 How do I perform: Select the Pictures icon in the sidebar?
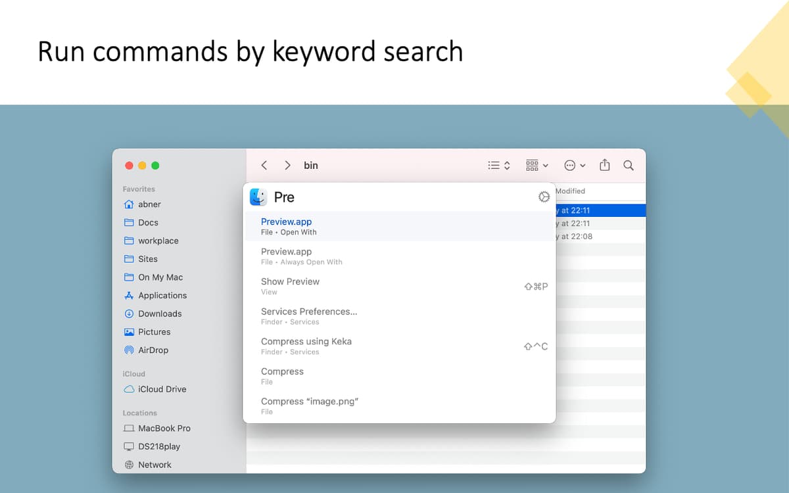pos(130,332)
